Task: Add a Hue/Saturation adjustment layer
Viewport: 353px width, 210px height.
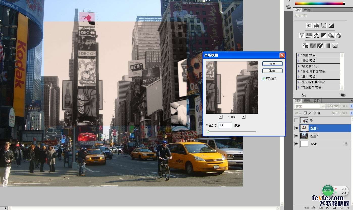Action: [309, 36]
